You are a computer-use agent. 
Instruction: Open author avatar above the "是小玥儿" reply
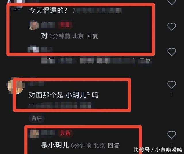click(x=34, y=134)
